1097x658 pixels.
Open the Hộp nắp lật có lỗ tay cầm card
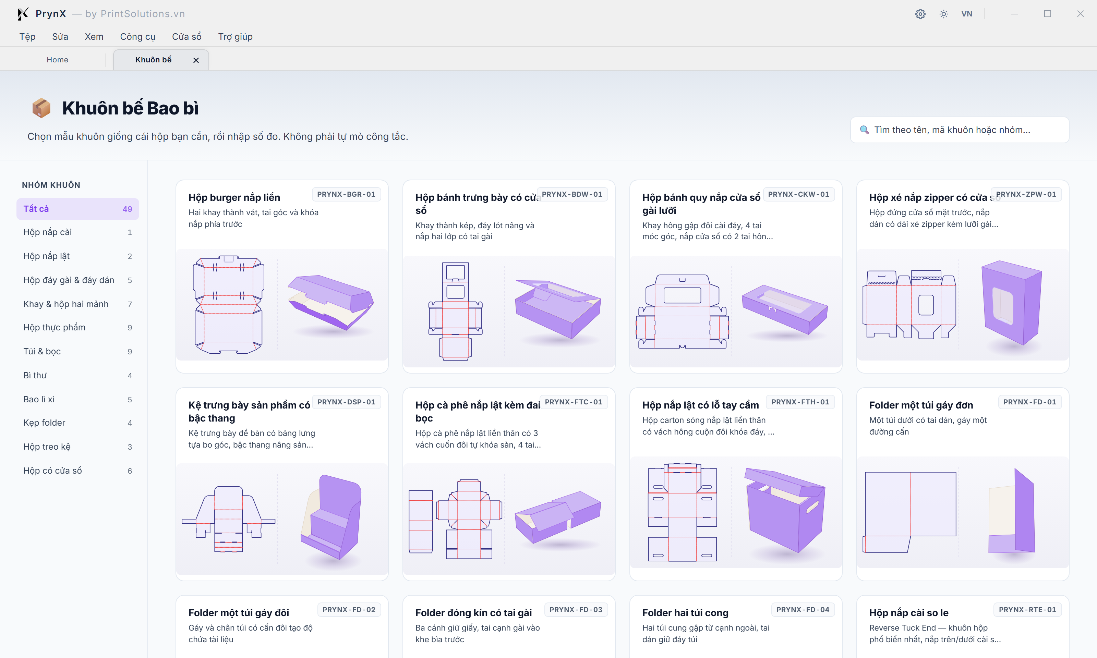click(x=736, y=484)
